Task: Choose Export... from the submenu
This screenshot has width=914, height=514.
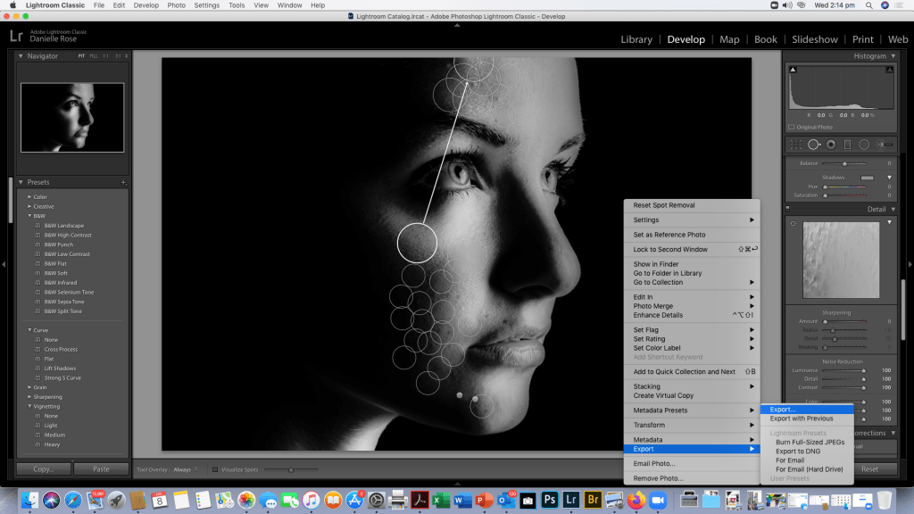Action: [x=783, y=410]
